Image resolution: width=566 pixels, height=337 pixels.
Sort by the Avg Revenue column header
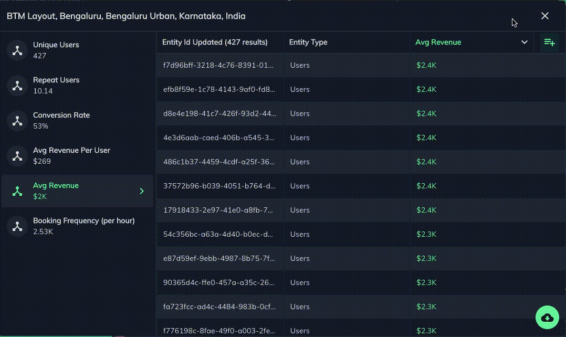coord(438,43)
